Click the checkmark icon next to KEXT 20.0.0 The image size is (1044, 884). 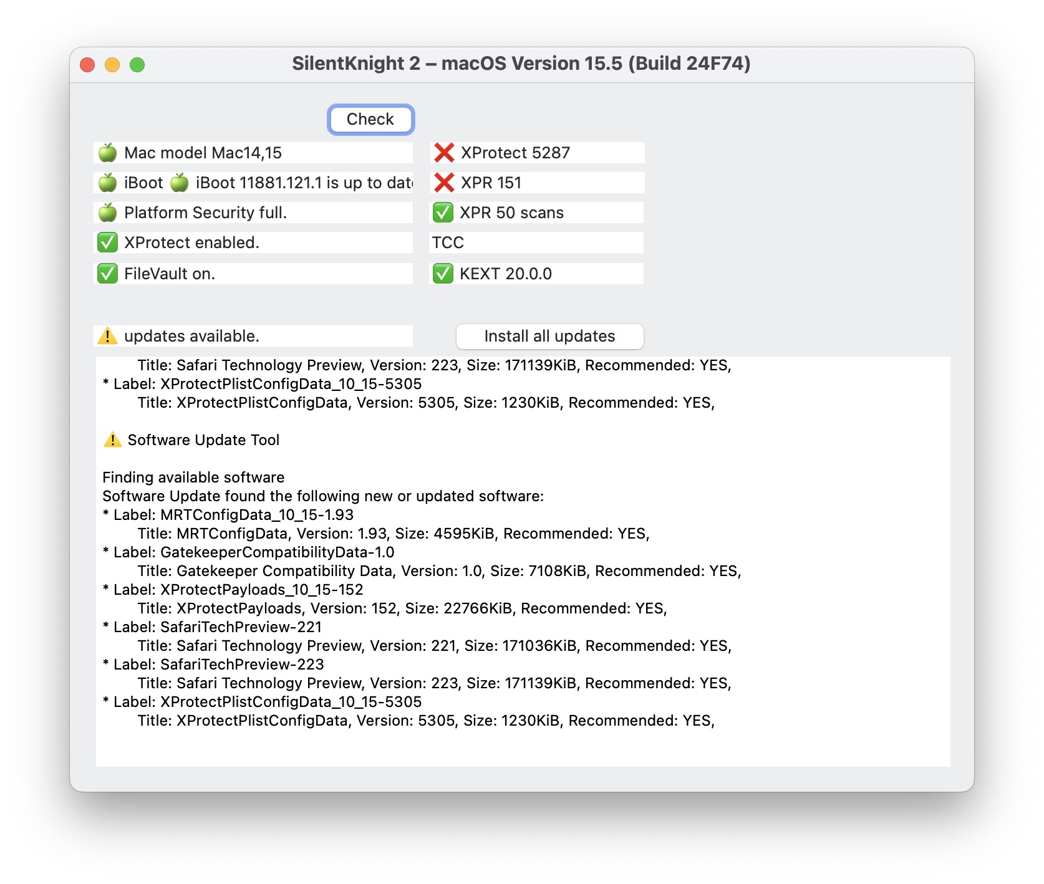pyautogui.click(x=443, y=273)
